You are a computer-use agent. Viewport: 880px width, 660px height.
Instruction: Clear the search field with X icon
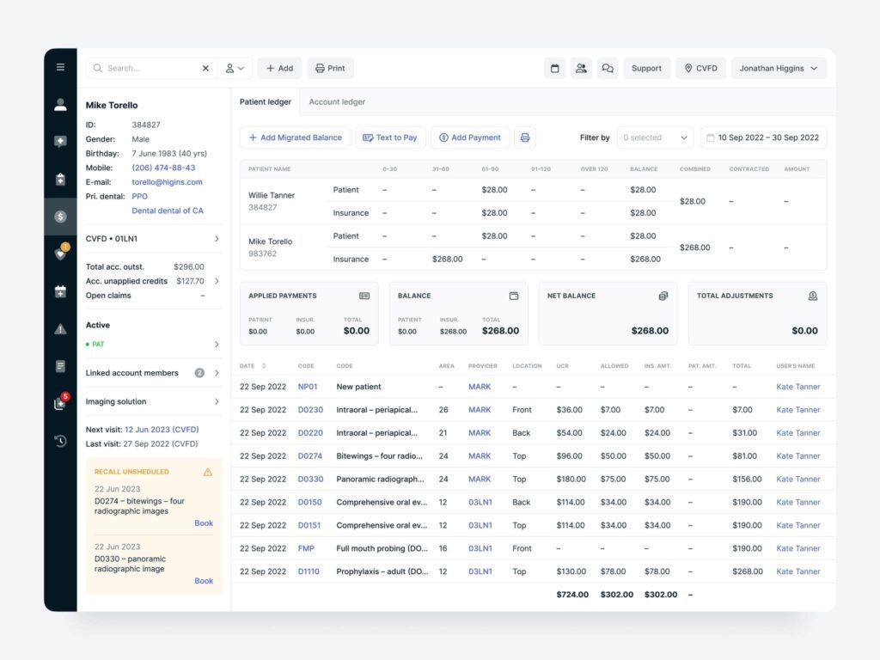coord(205,69)
